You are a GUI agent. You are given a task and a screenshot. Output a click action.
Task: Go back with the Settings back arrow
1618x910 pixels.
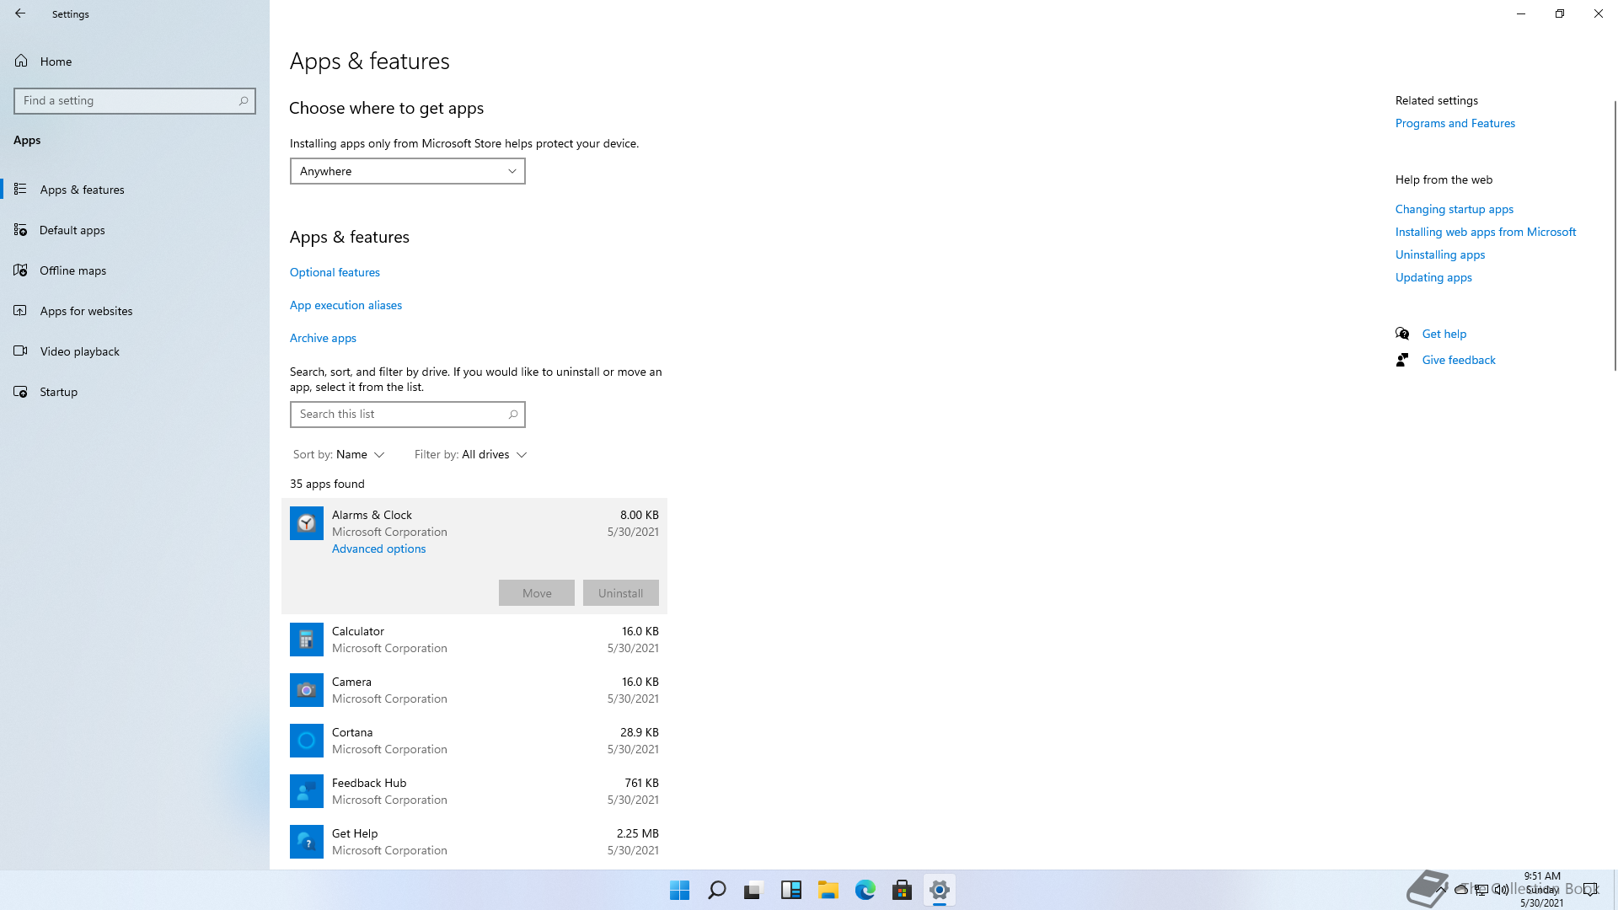pyautogui.click(x=20, y=13)
